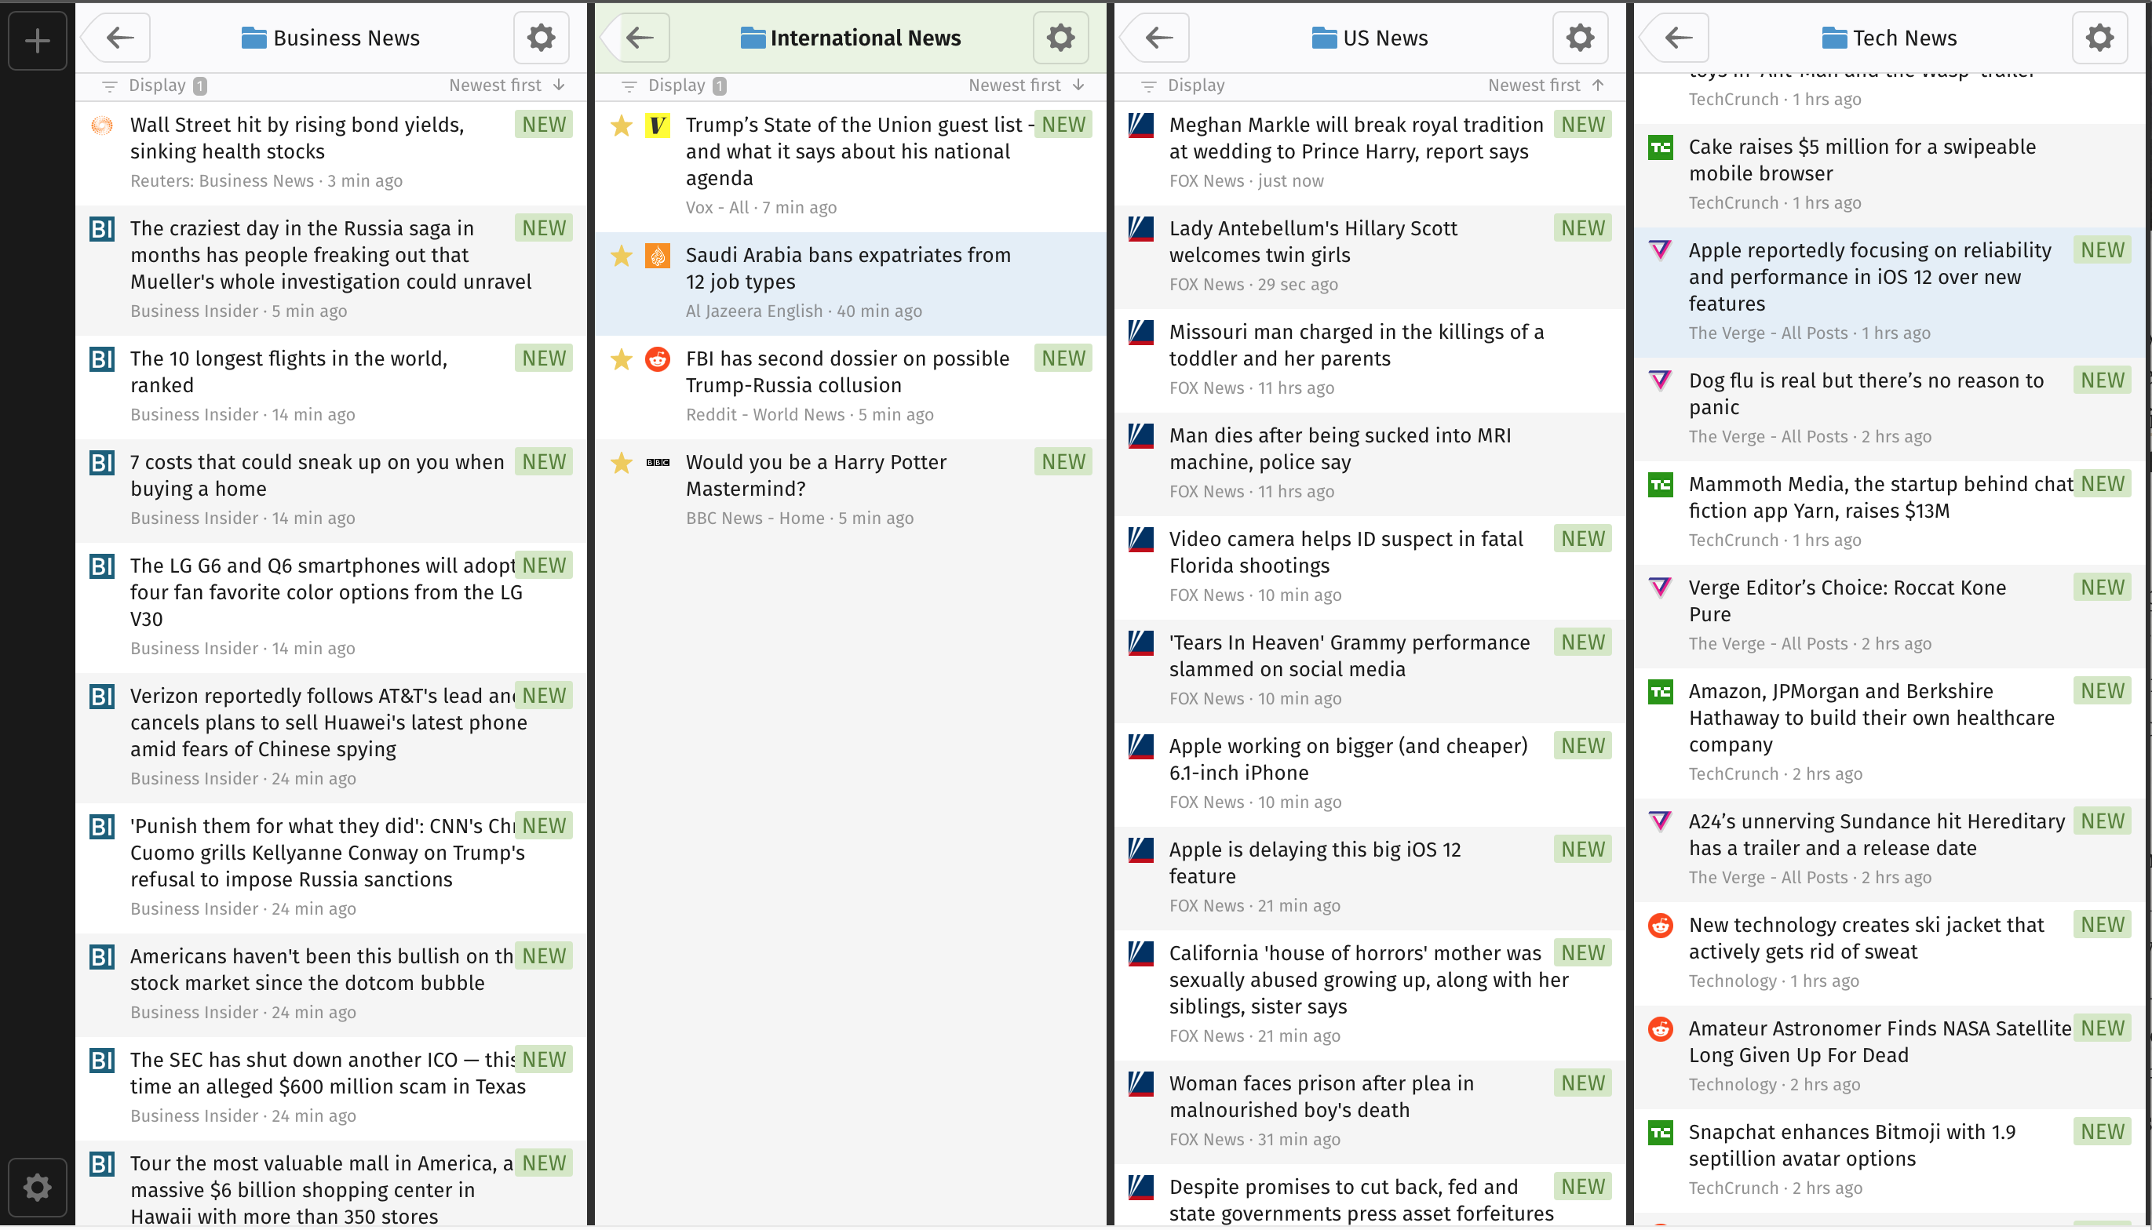This screenshot has height=1230, width=2152.
Task: Open Missouri man charged in killings article
Action: point(1370,361)
